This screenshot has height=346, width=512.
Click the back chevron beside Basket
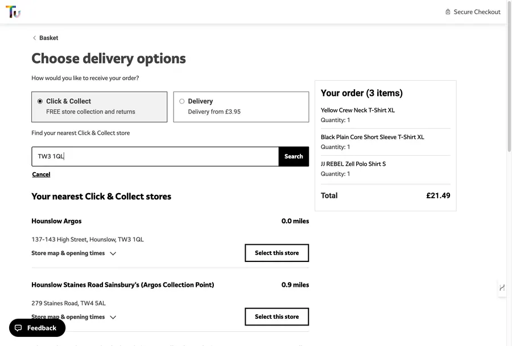pyautogui.click(x=34, y=38)
